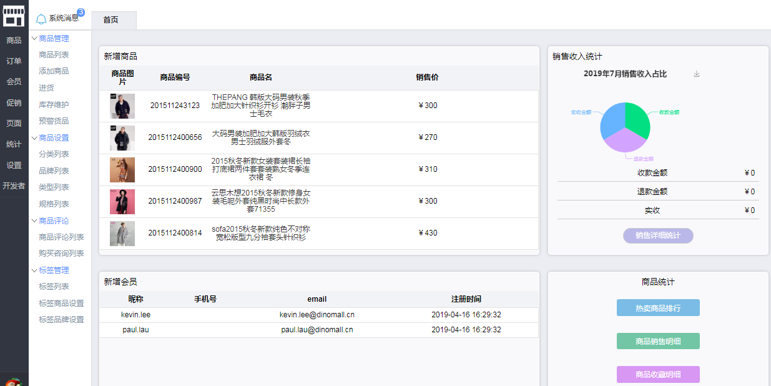Click the email paul.lau@dinomall.cn

(x=317, y=330)
